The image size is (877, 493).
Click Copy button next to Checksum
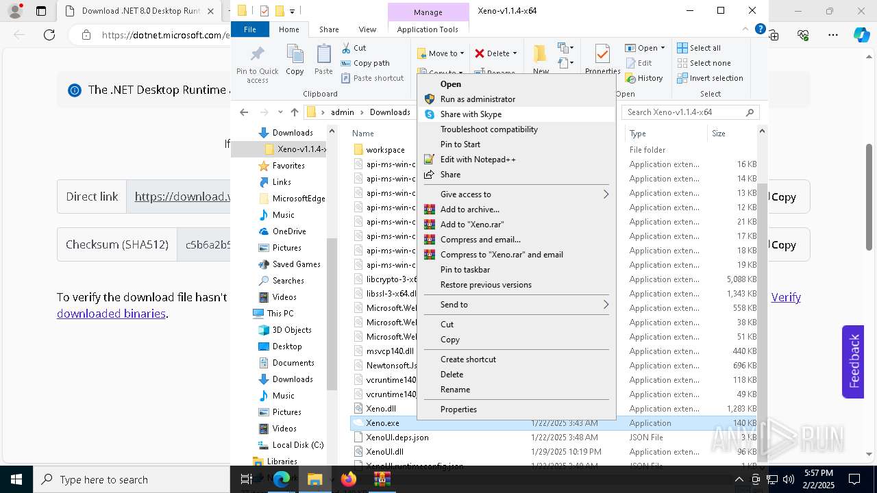pos(783,244)
